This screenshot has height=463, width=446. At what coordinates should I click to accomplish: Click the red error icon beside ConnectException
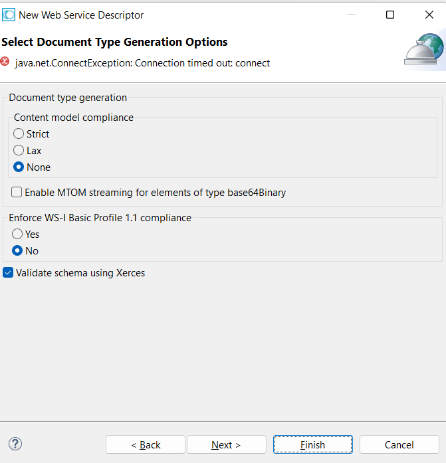tap(5, 62)
